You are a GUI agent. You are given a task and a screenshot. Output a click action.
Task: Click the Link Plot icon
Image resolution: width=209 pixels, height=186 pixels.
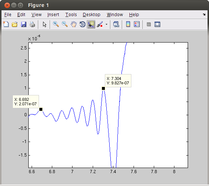[x=116, y=25]
